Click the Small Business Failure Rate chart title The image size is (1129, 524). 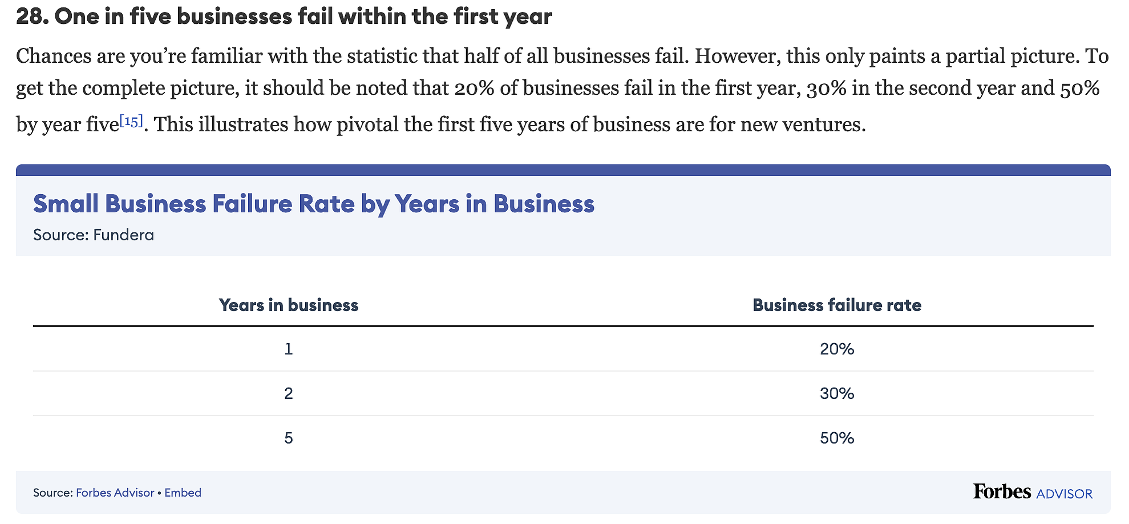314,204
